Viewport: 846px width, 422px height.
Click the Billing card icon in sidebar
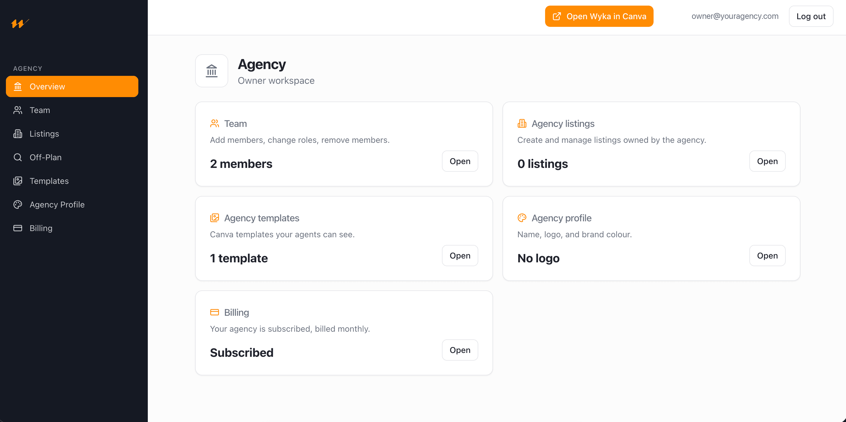(x=18, y=228)
